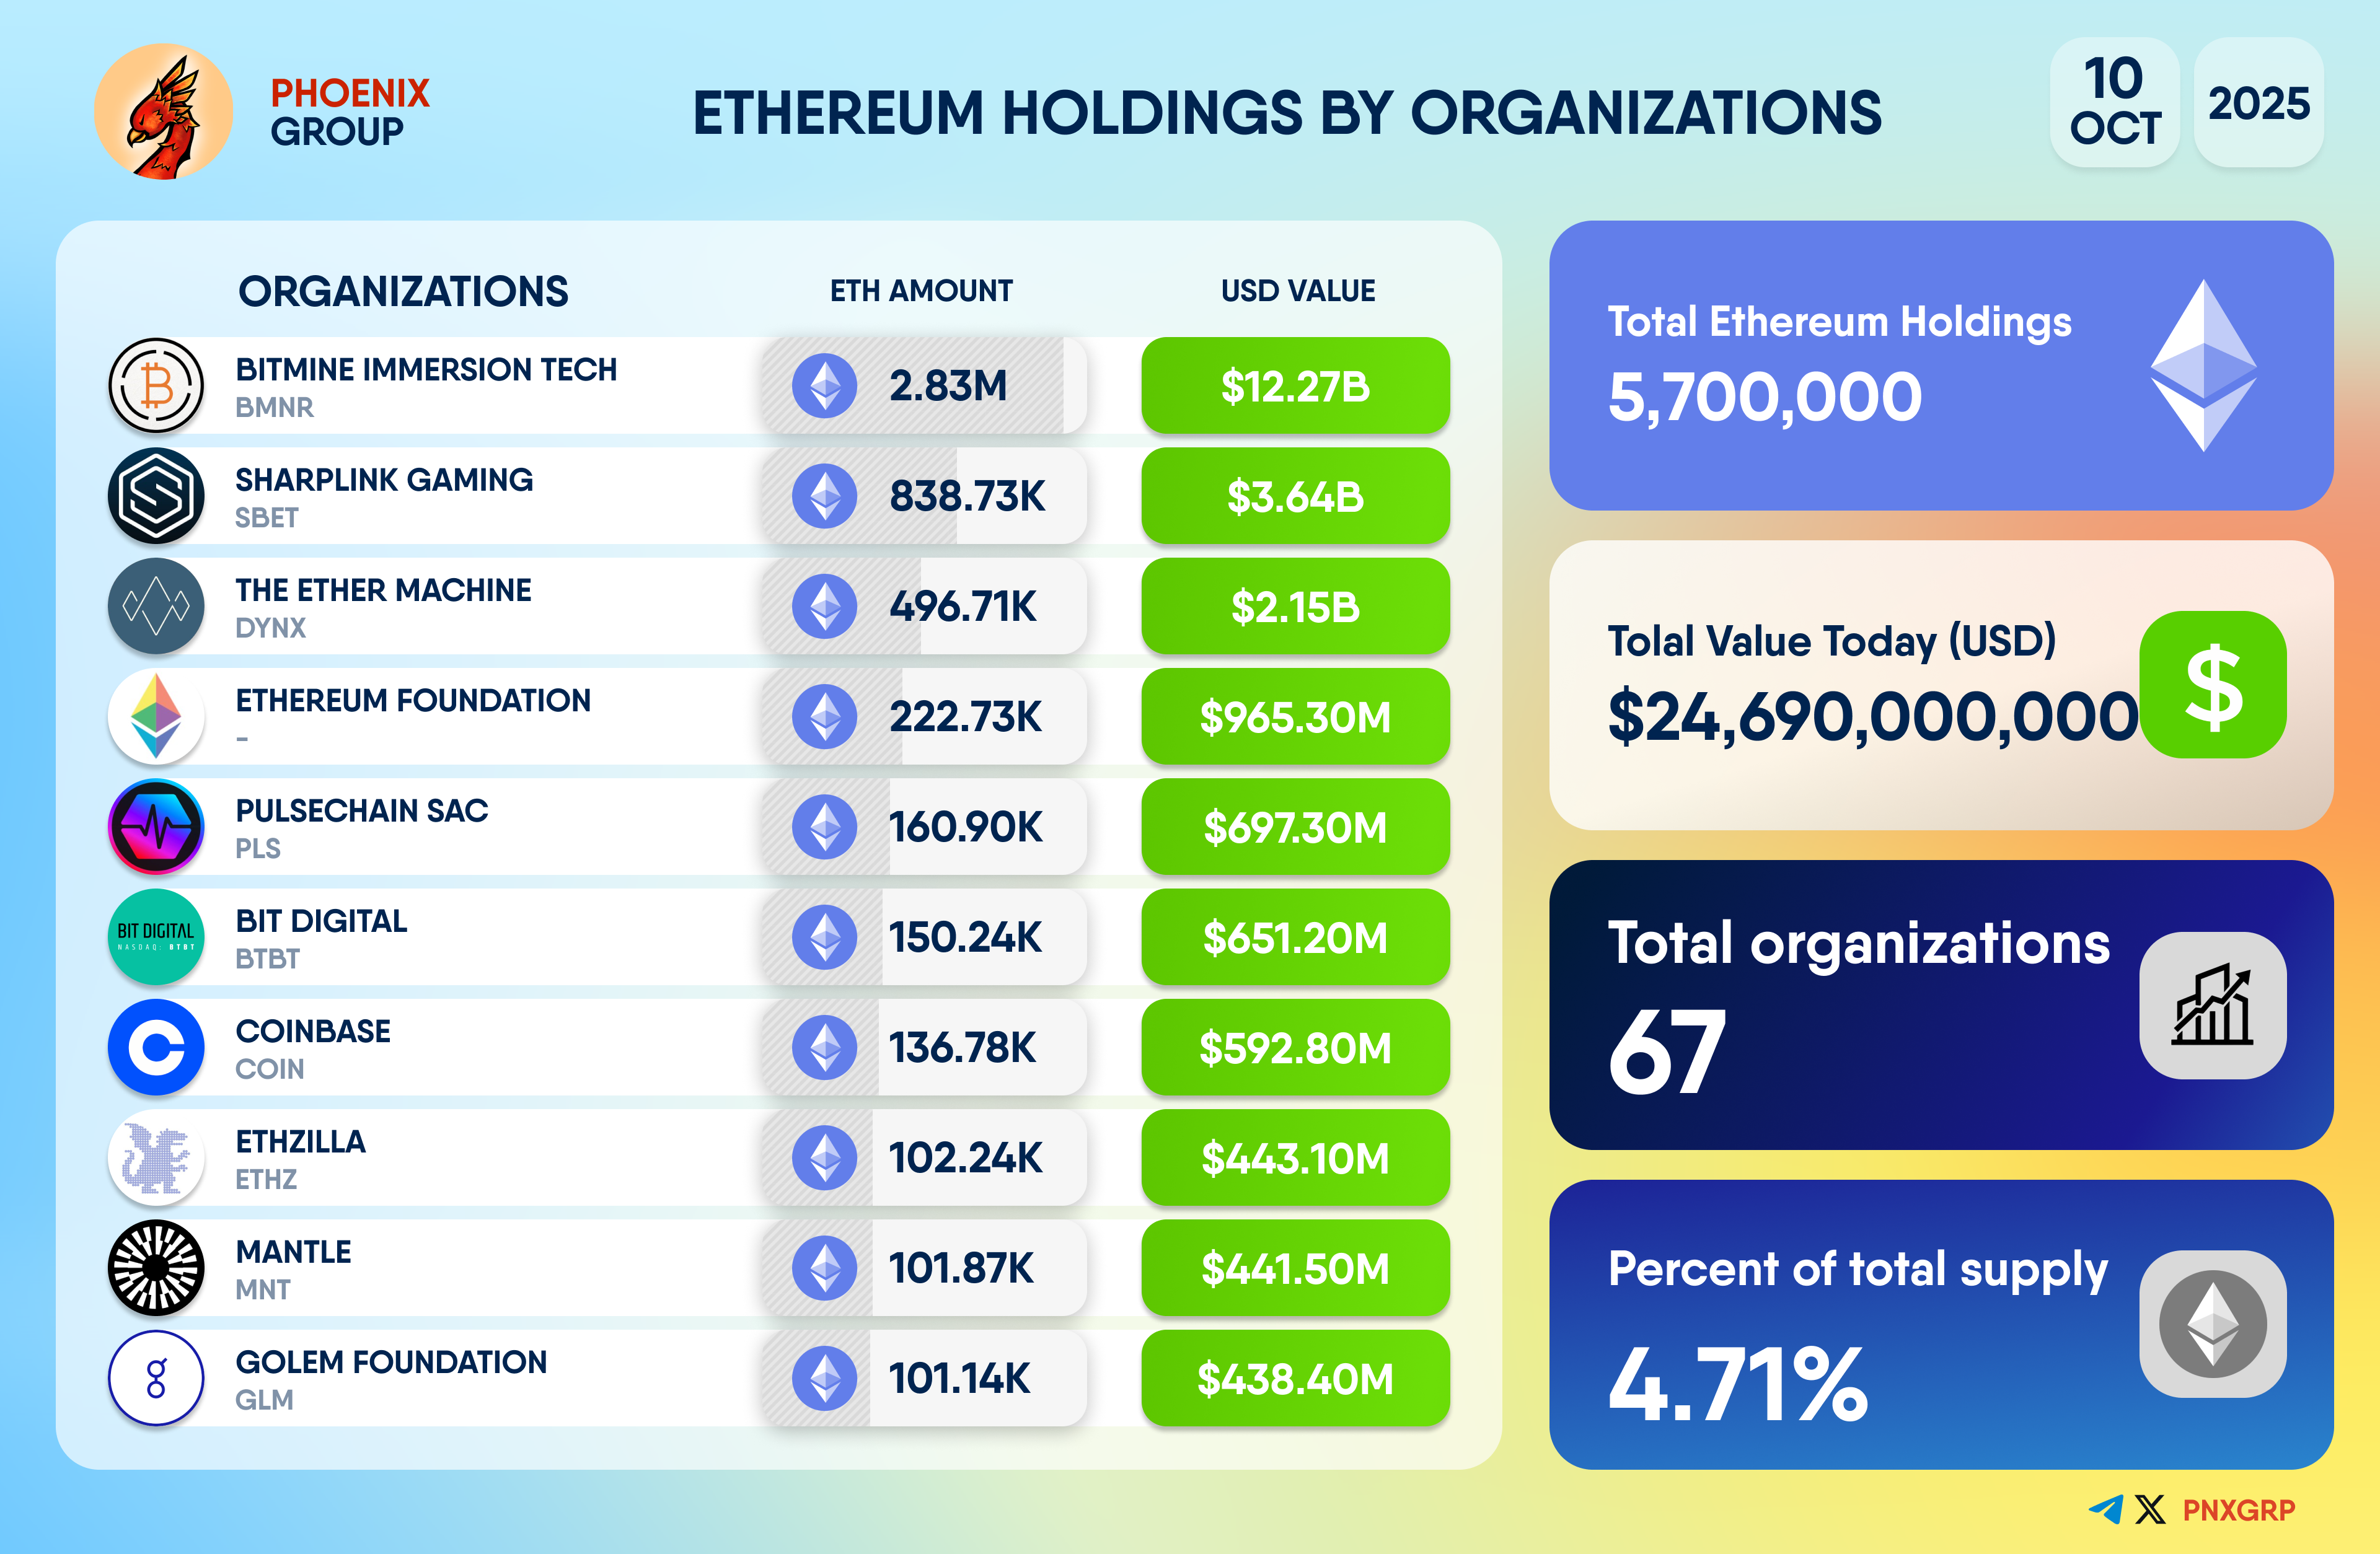
Task: Click the $12.27B green value button
Action: tap(1295, 386)
